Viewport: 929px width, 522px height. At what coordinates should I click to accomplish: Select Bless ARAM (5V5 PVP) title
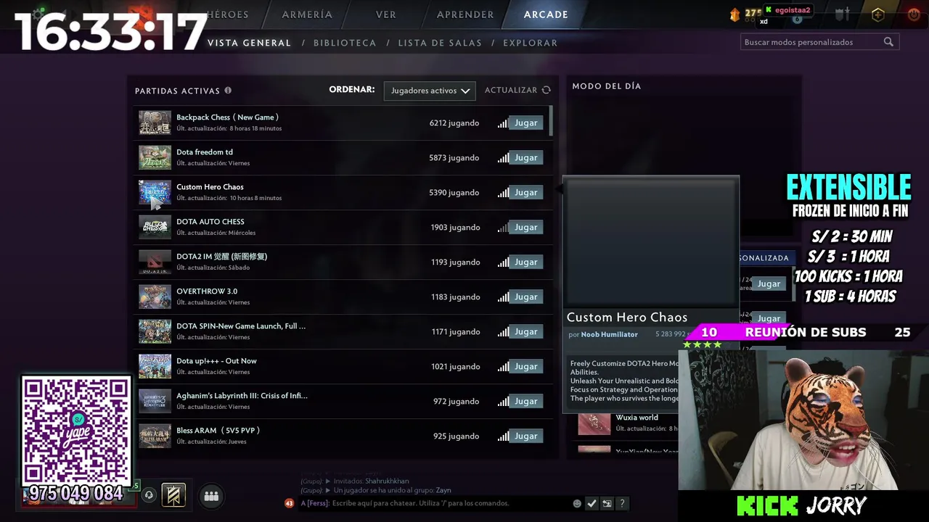[x=218, y=431]
